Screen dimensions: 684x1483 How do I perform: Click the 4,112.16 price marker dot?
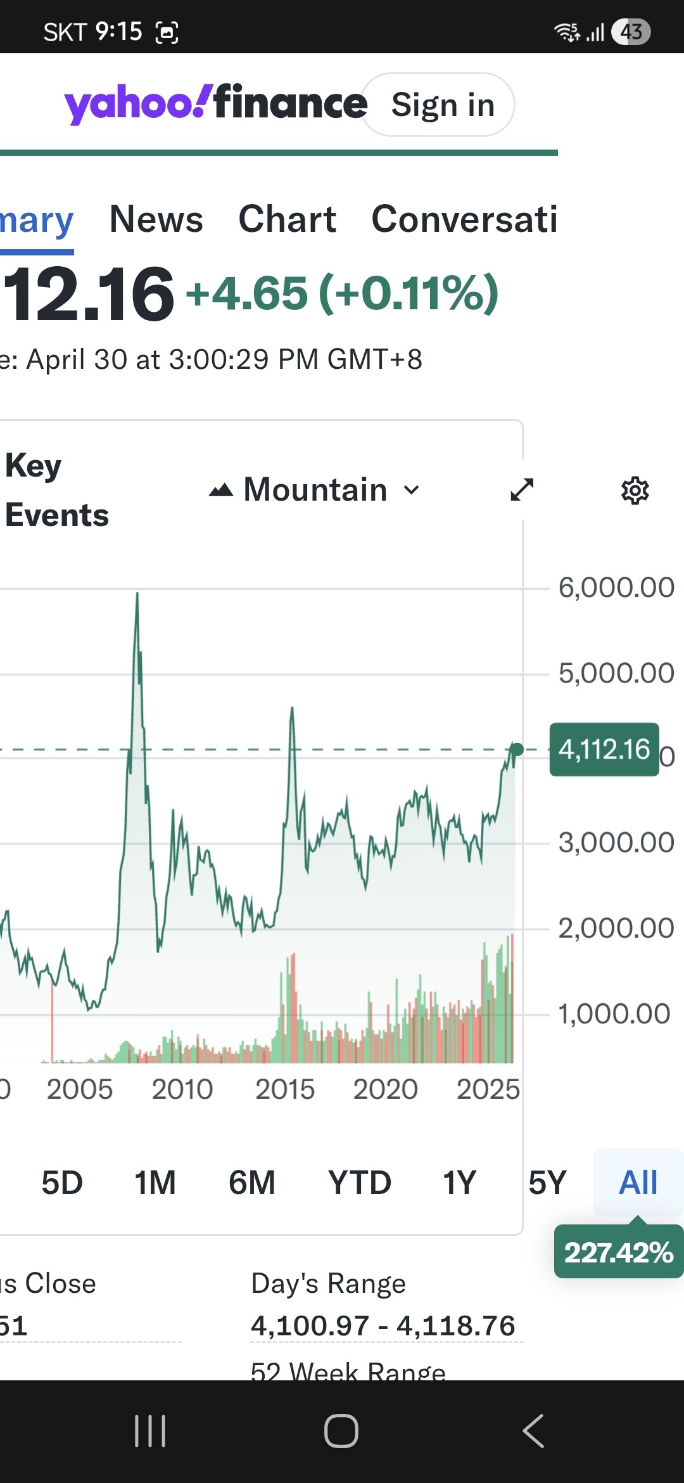click(517, 749)
